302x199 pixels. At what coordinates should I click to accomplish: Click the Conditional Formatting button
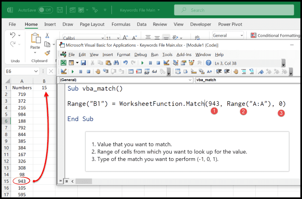point(275,35)
